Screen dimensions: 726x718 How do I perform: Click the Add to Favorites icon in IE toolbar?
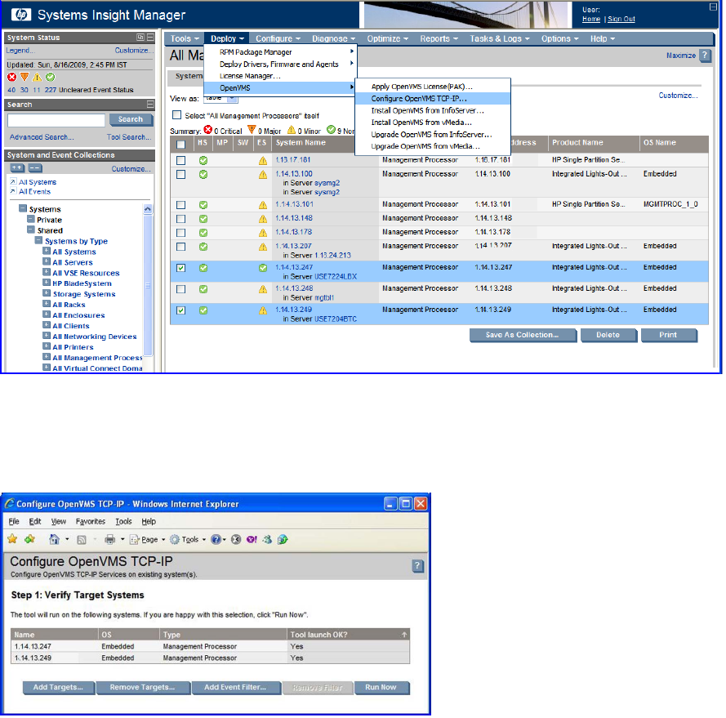30,539
